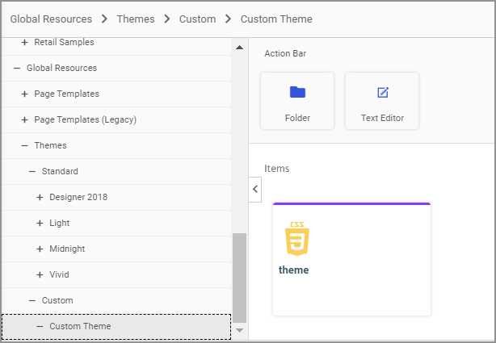Image resolution: width=496 pixels, height=343 pixels.
Task: Expand the Designer 2018 theme node
Action: (40, 197)
